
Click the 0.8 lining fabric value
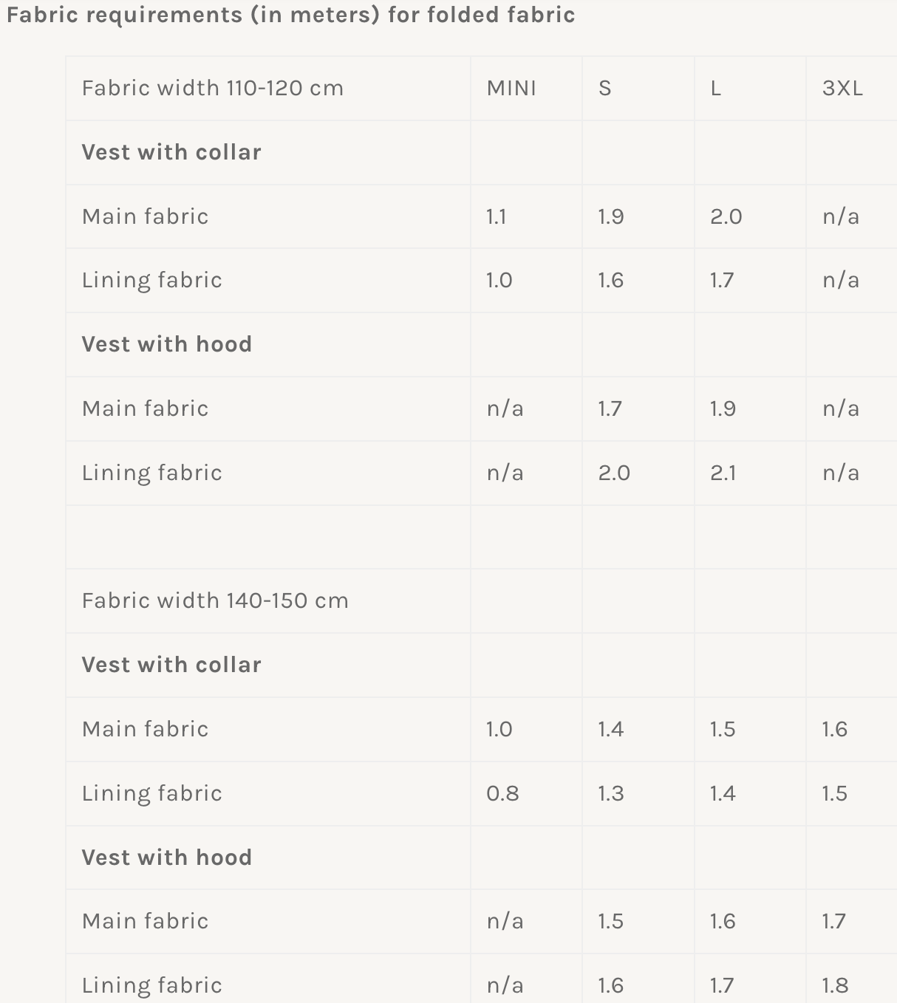(502, 793)
